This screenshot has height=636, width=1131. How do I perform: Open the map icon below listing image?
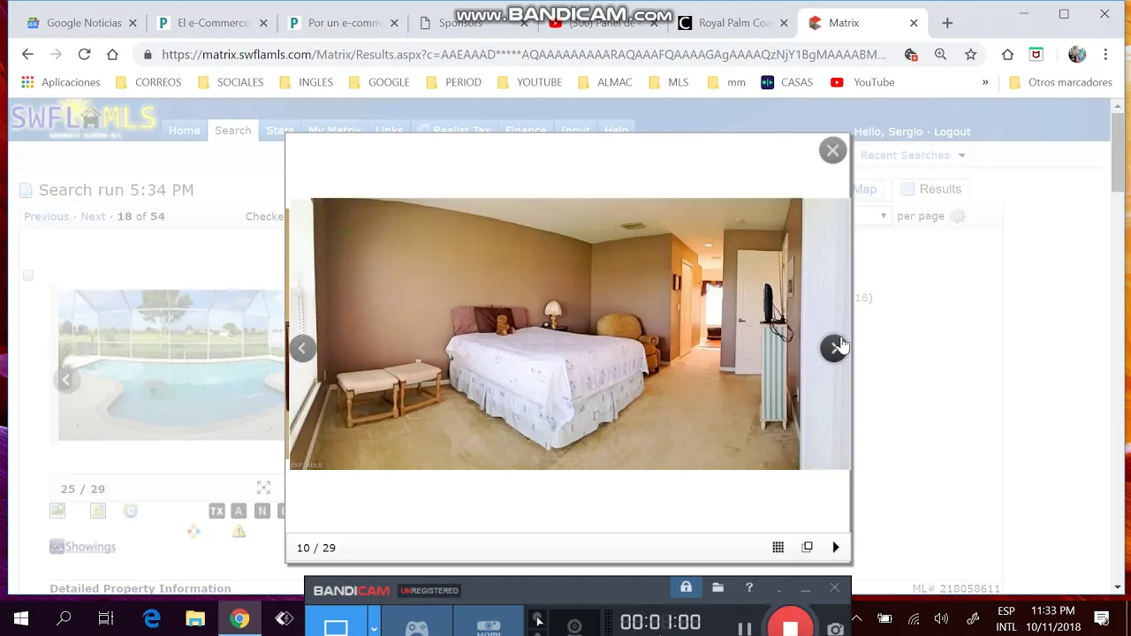point(98,511)
